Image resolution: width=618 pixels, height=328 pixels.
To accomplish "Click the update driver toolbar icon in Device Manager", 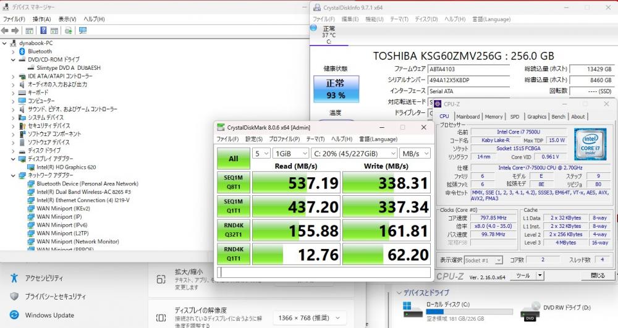I will point(68,30).
